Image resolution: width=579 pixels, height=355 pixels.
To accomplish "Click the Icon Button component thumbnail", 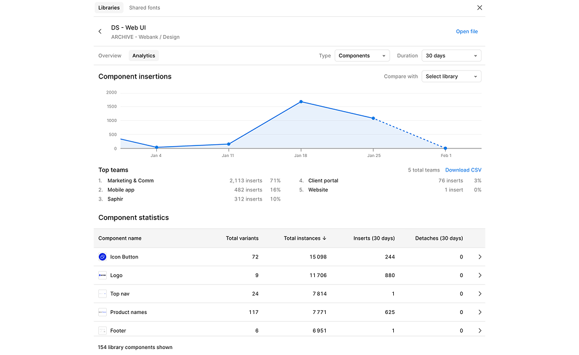I will pos(103,257).
